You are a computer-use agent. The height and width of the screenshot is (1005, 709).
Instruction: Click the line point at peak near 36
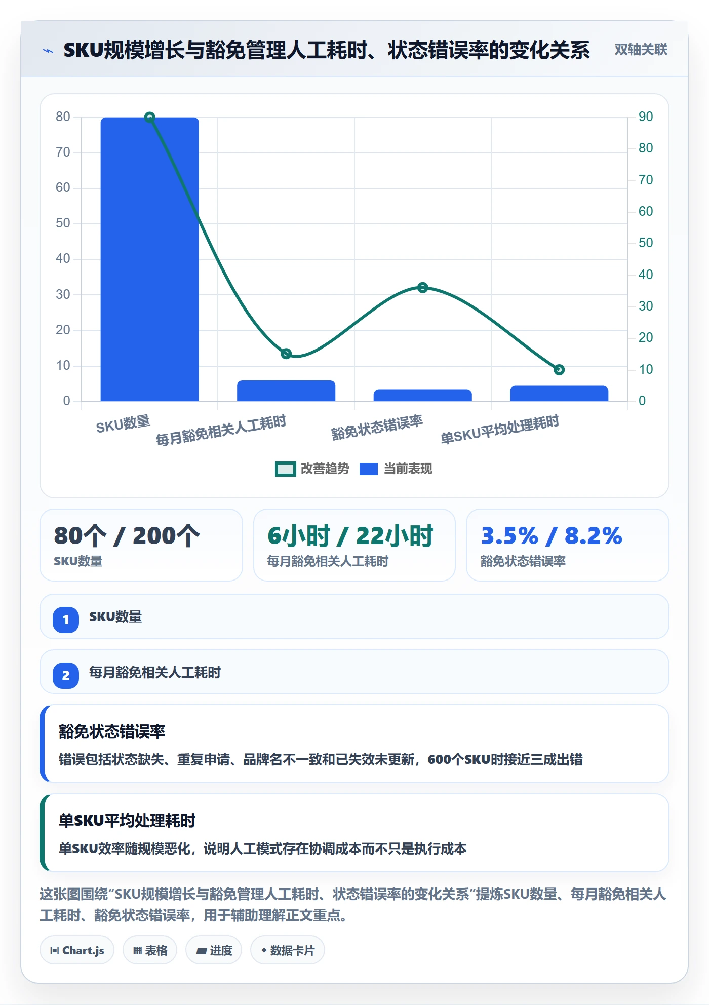tap(423, 288)
